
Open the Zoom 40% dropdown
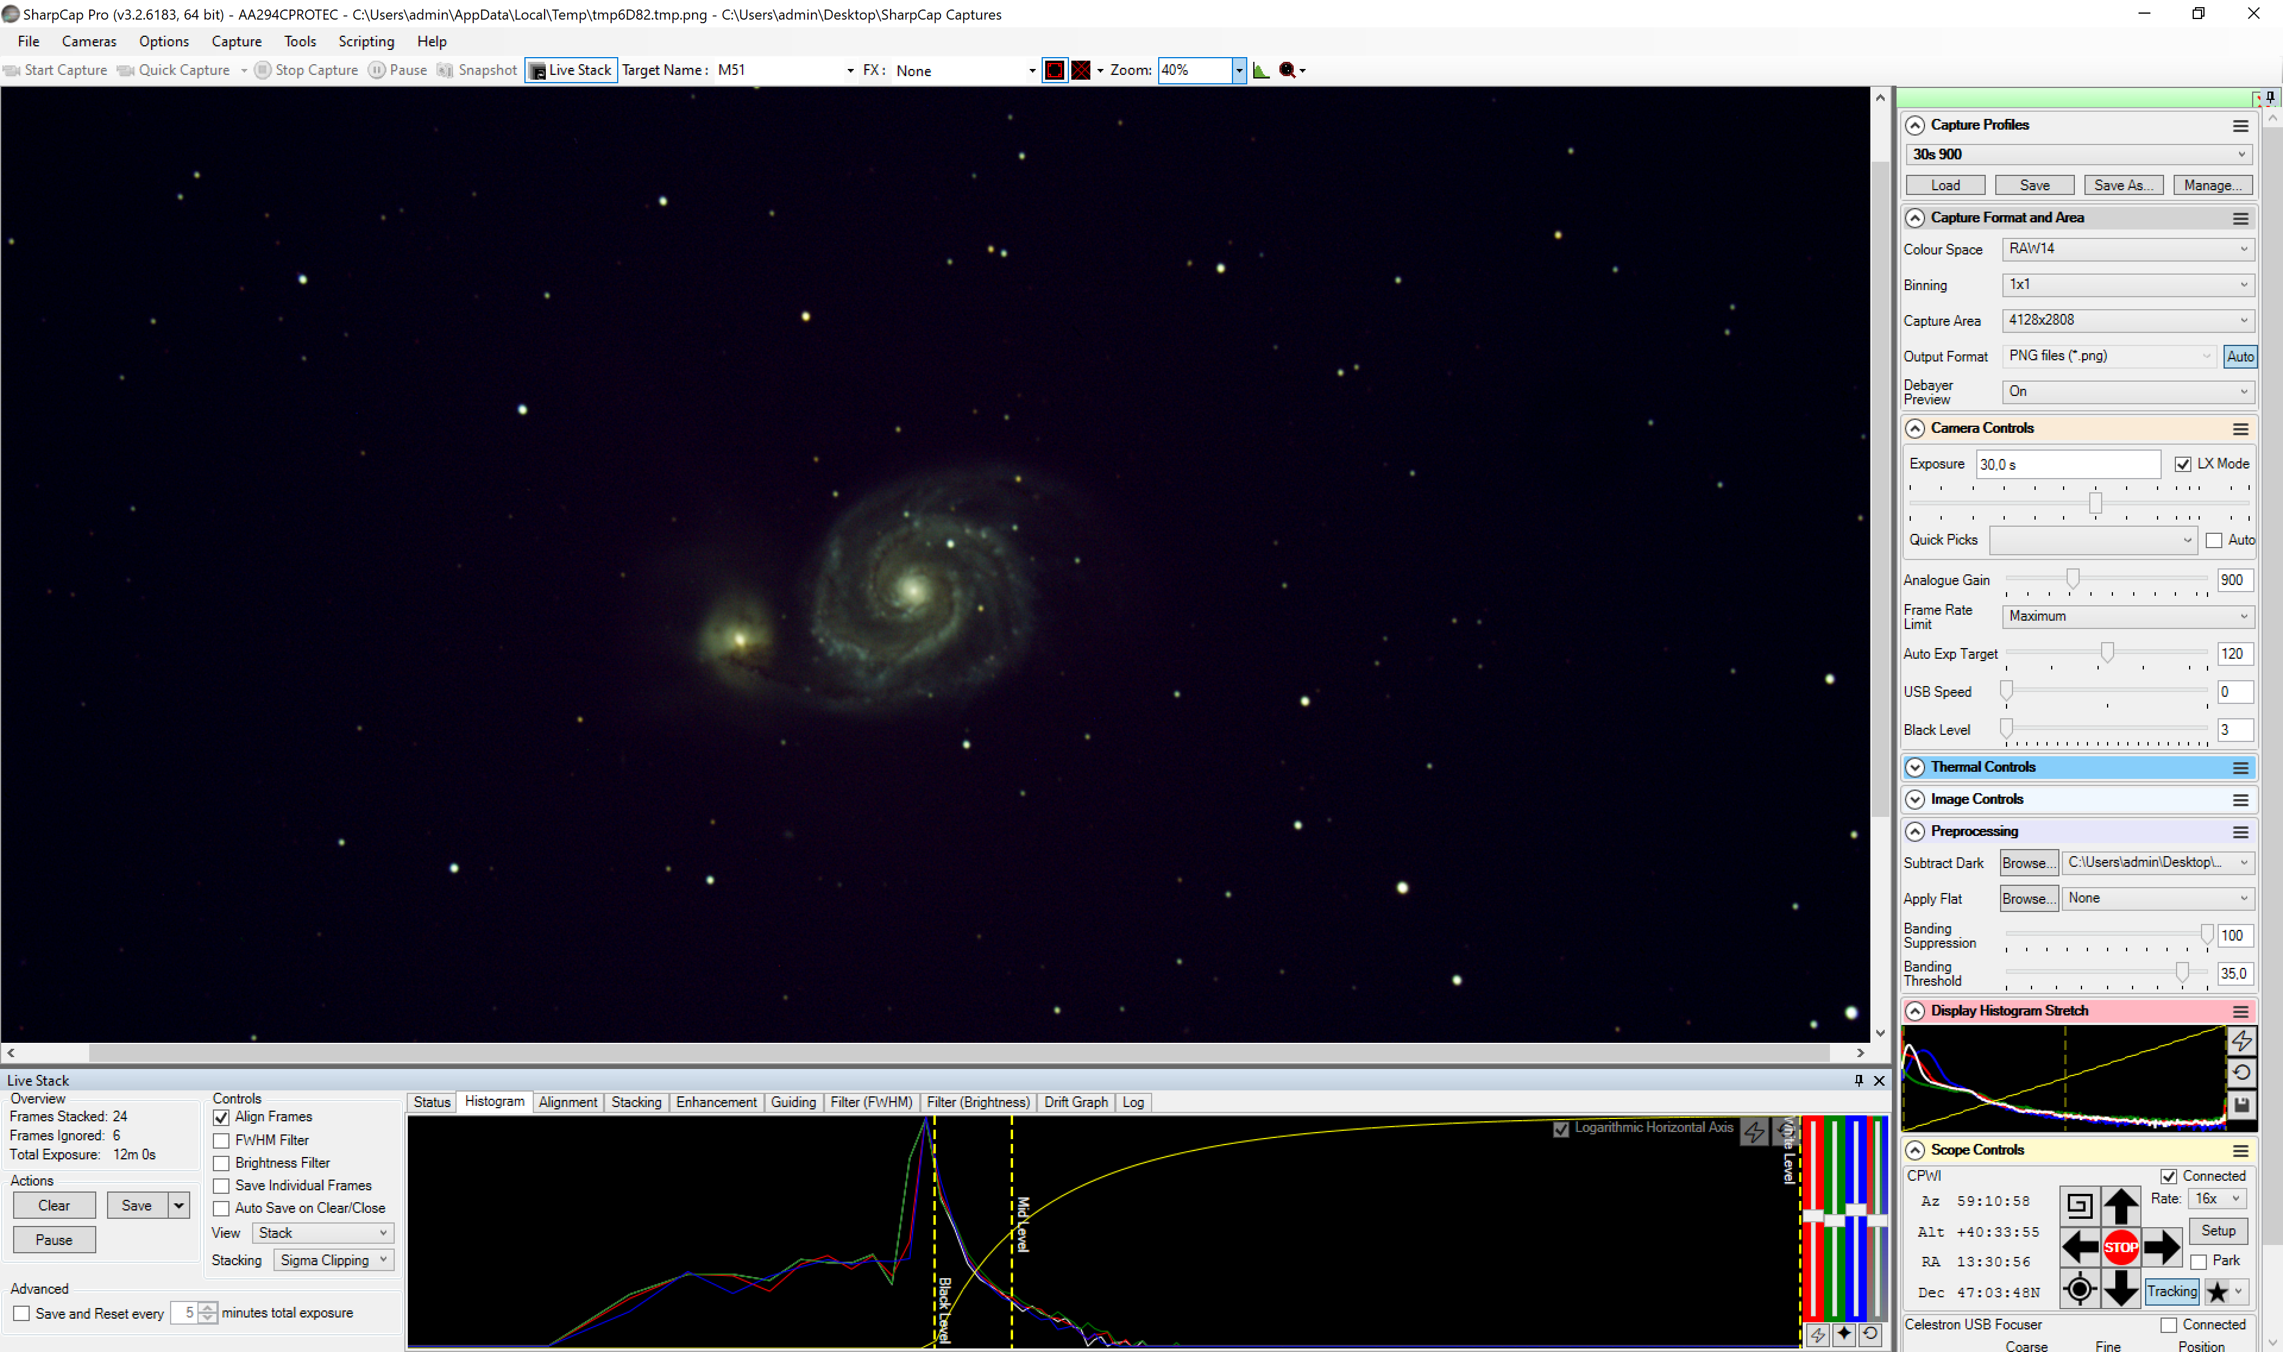point(1238,70)
